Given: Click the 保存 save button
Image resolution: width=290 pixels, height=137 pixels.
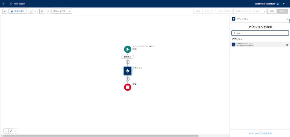Looking at the screenshot, I should 272,11.
